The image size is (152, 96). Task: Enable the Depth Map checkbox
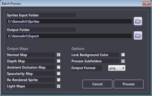58,61
